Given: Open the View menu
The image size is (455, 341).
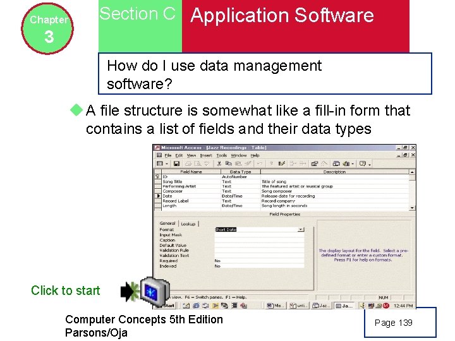Looking at the screenshot, I should [x=191, y=155].
